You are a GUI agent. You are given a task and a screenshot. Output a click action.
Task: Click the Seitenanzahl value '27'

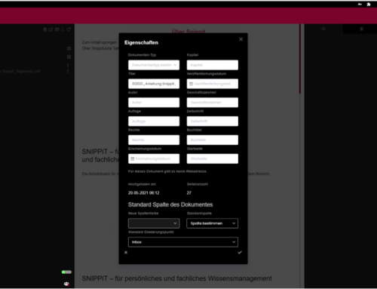click(189, 193)
